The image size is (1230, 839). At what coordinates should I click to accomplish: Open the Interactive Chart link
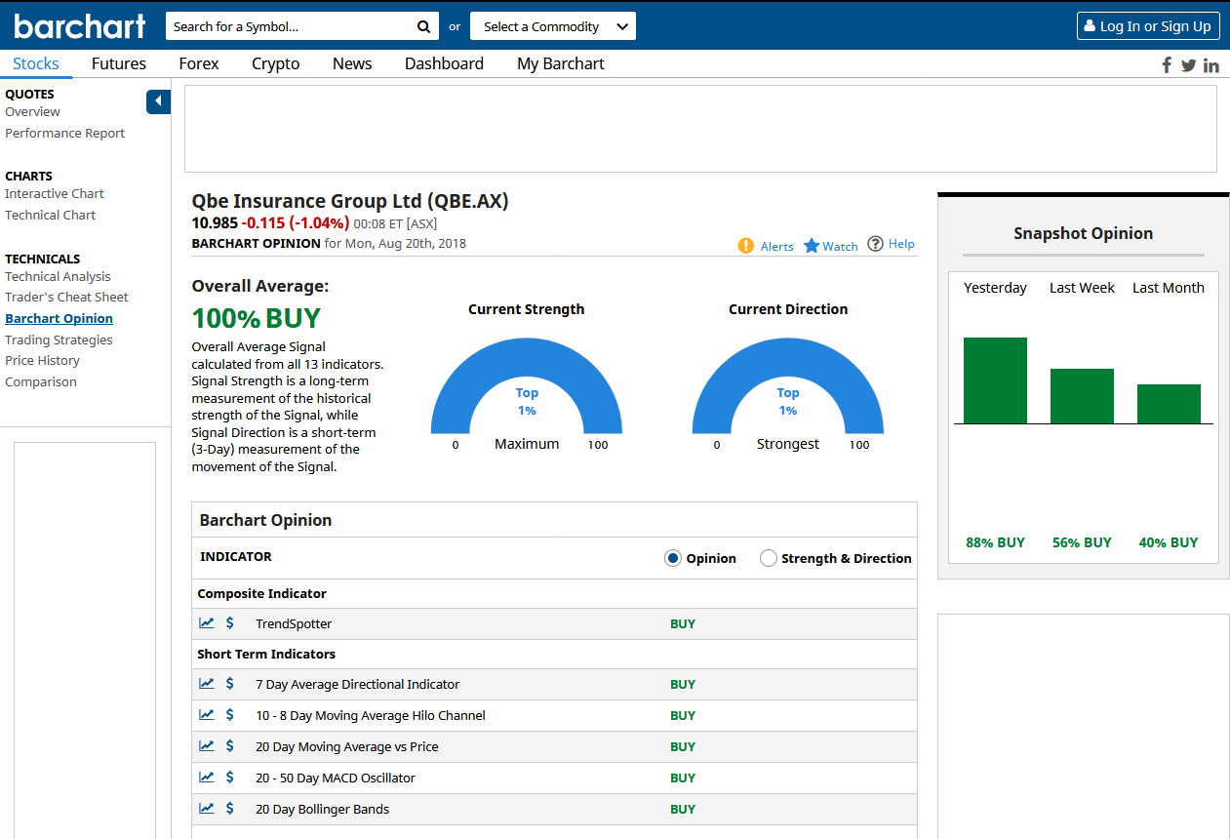pyautogui.click(x=55, y=193)
